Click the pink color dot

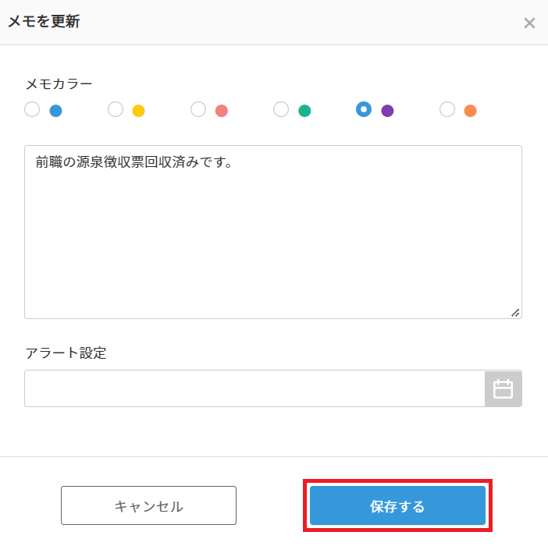click(222, 111)
